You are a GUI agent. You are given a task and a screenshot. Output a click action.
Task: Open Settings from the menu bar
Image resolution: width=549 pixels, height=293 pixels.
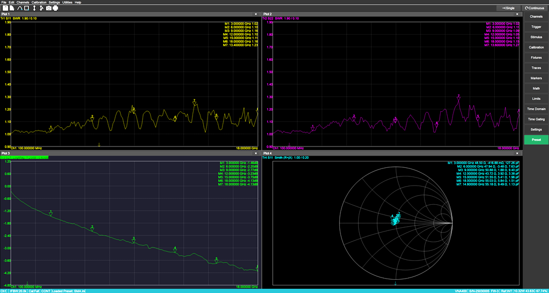coord(54,2)
